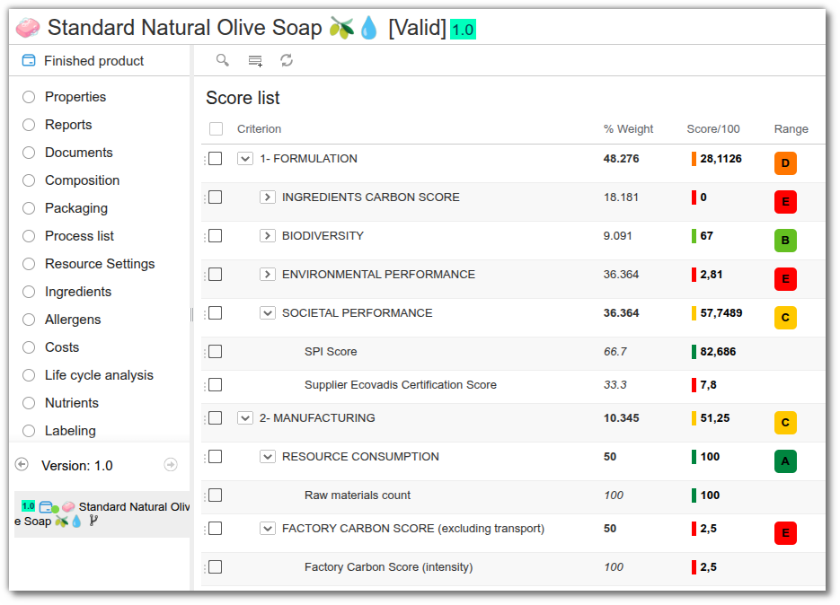This screenshot has height=605, width=840.
Task: Click the soap icon beside the product title
Action: click(28, 28)
